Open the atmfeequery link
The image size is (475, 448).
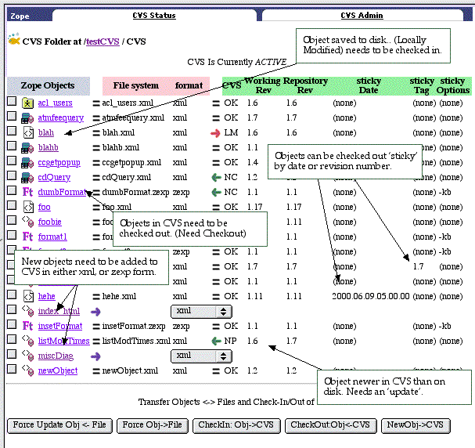pos(60,118)
